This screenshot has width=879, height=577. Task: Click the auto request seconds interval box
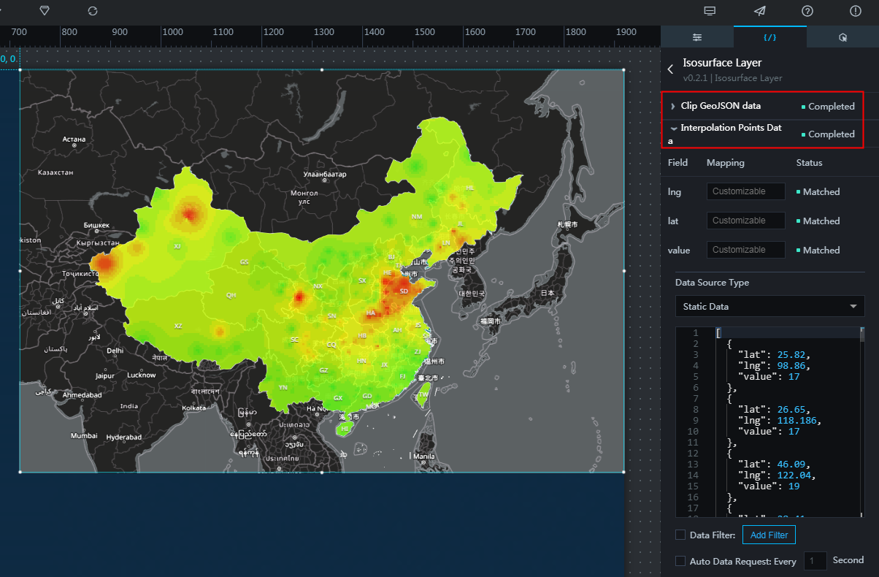point(815,561)
